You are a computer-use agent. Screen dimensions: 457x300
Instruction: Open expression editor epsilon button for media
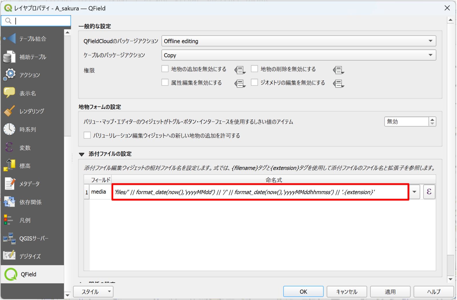point(429,192)
